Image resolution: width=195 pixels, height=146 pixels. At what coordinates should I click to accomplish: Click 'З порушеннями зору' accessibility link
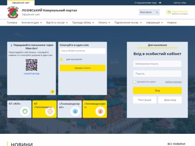[x=145, y=3]
